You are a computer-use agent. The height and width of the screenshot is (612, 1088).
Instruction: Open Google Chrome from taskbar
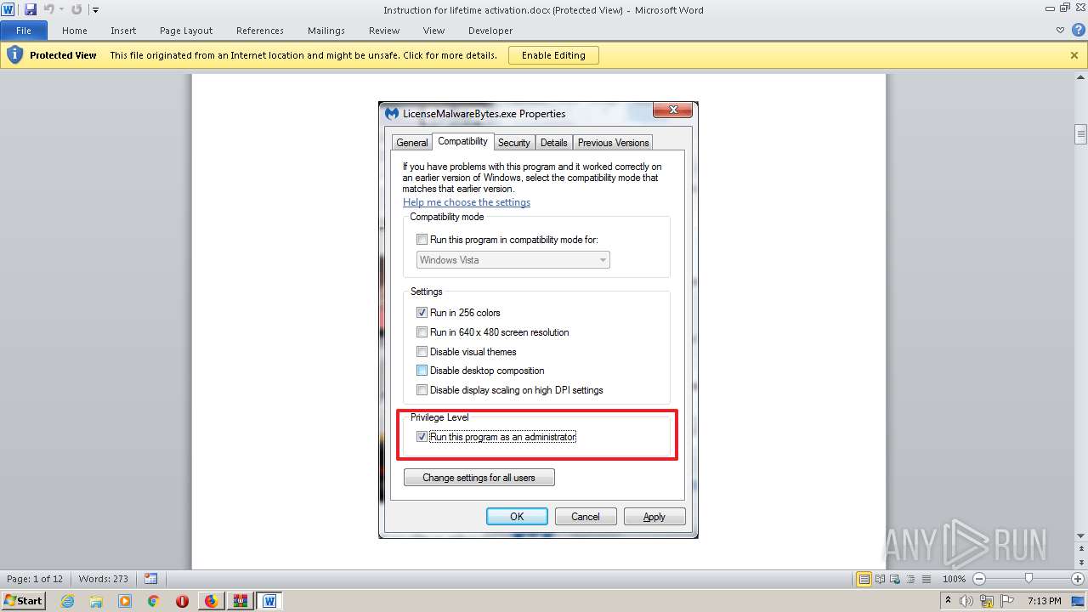point(154,601)
